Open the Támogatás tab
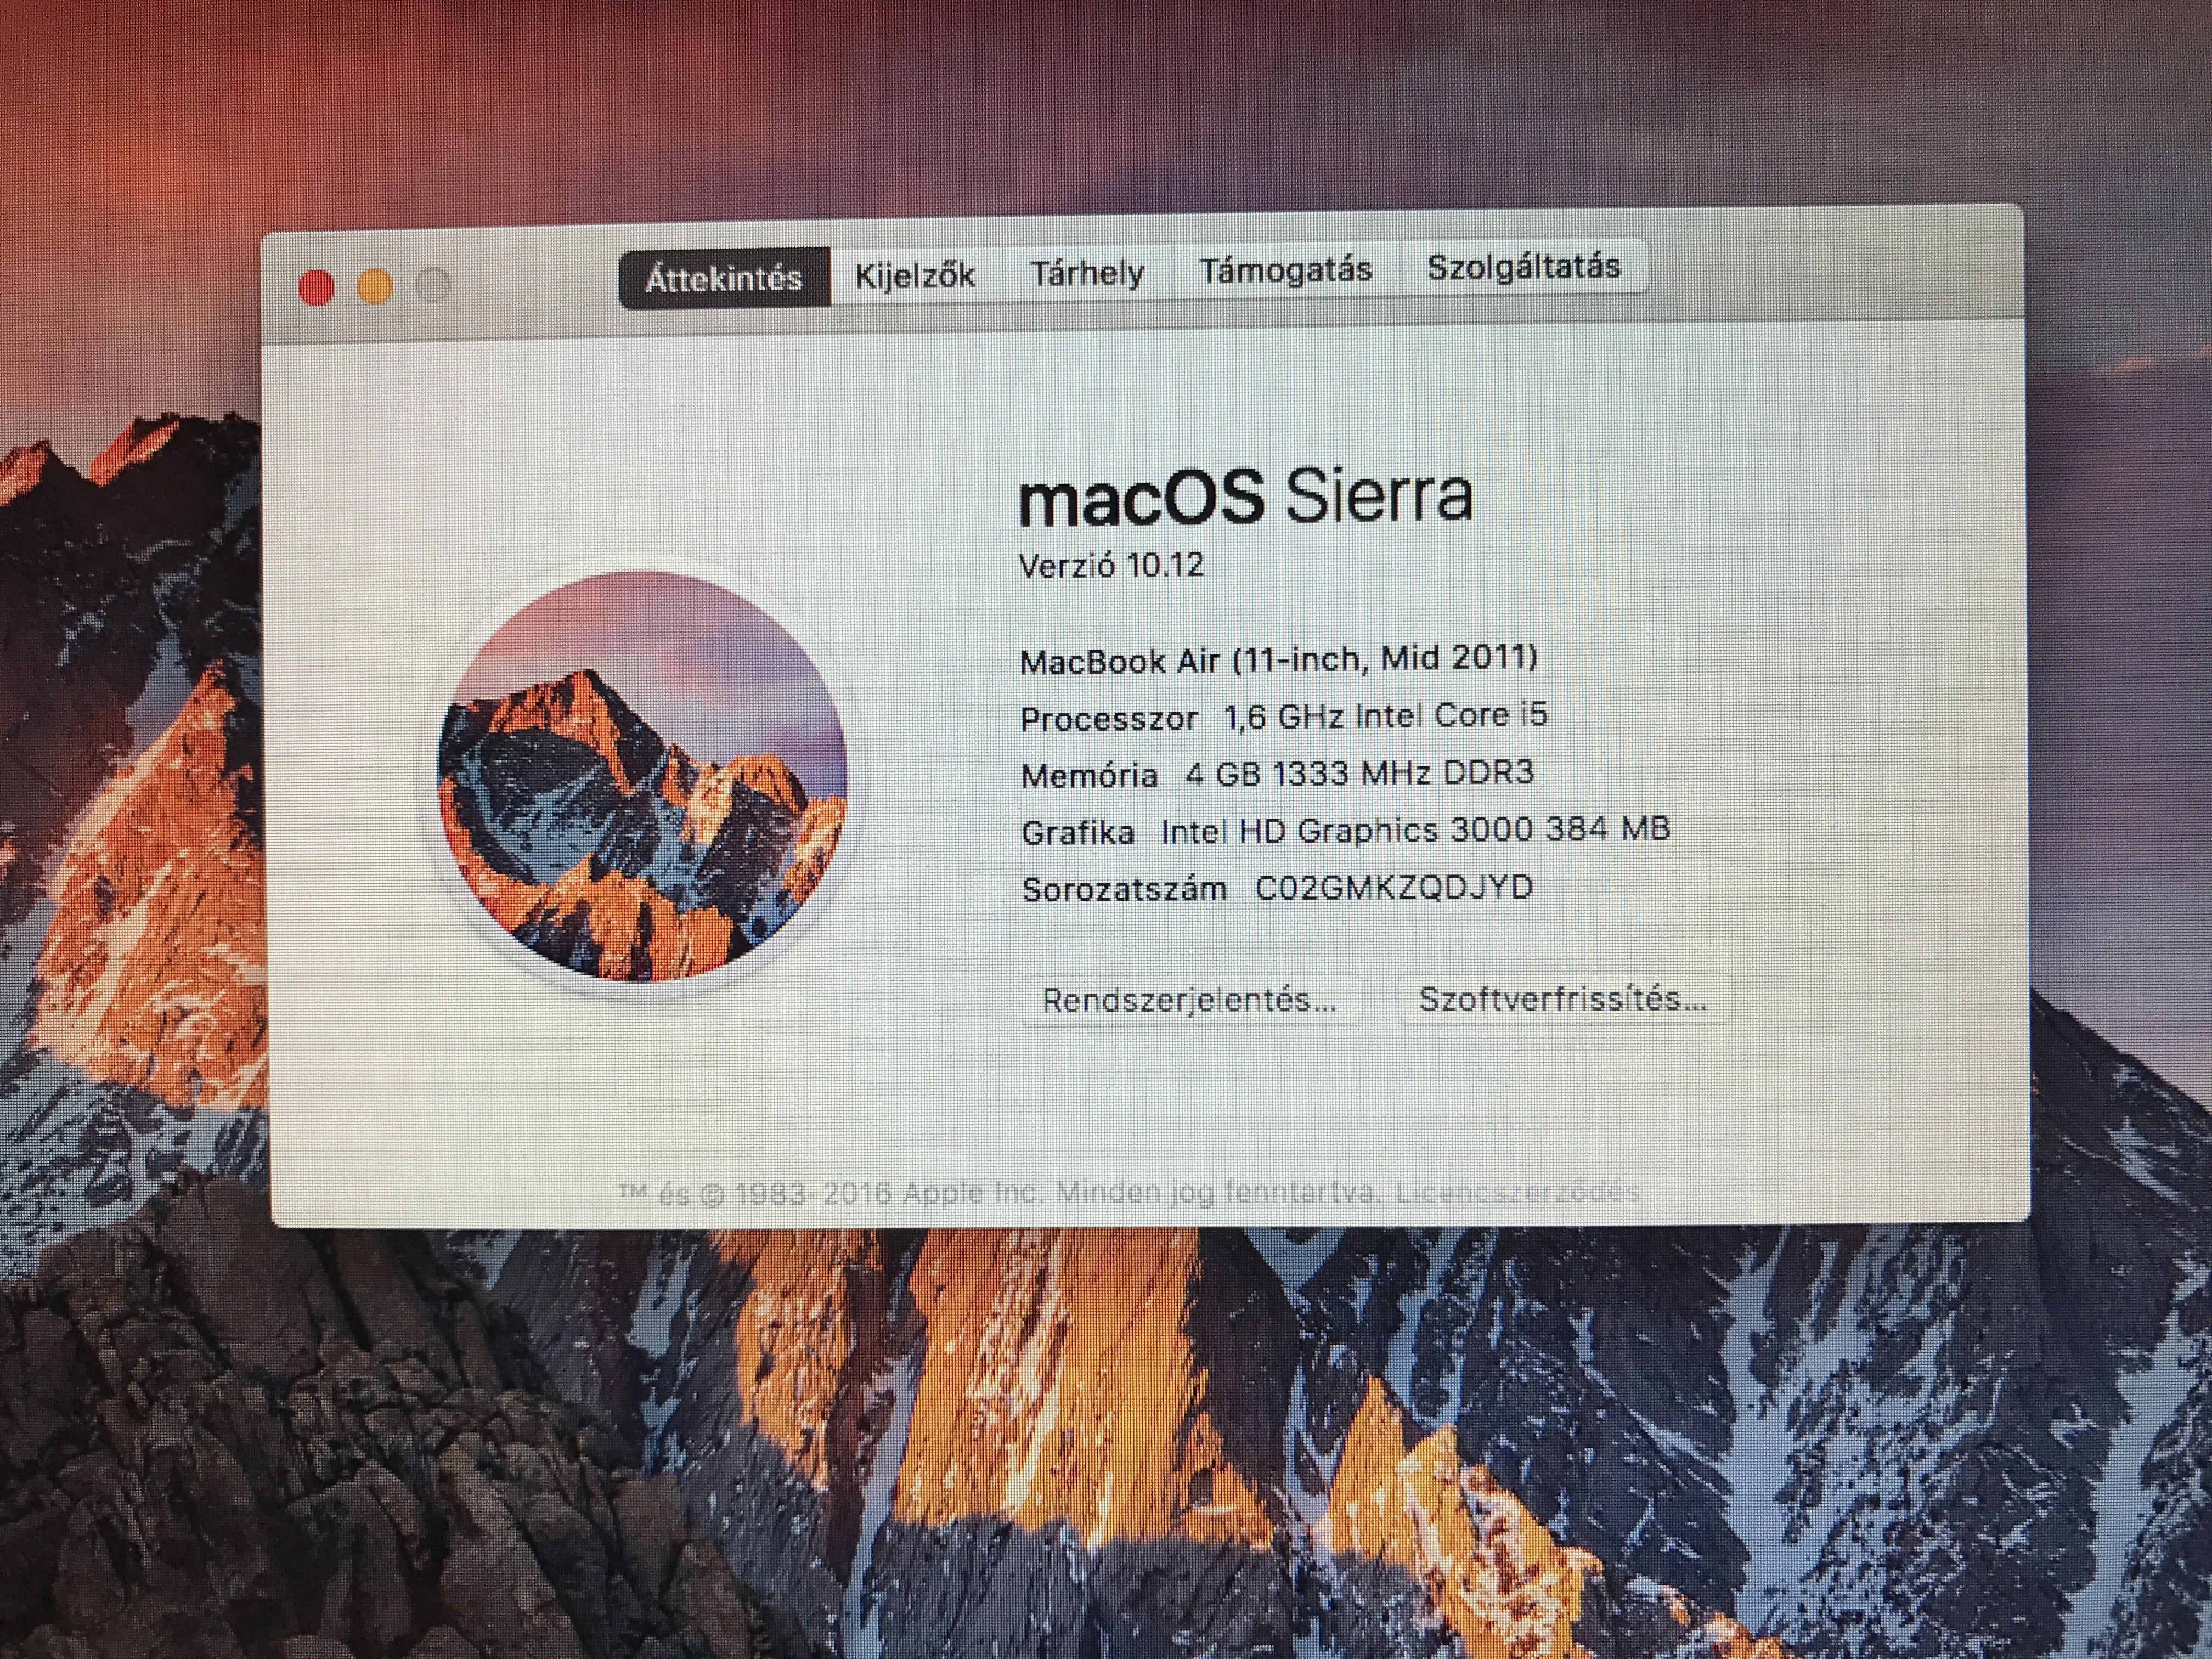This screenshot has width=2212, height=1659. tap(1286, 269)
